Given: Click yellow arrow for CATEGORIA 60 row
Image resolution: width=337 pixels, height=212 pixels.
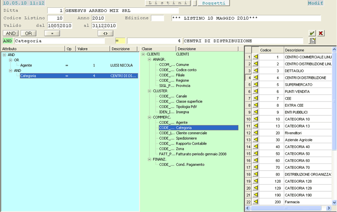Looking at the screenshot, I should (x=256, y=160).
